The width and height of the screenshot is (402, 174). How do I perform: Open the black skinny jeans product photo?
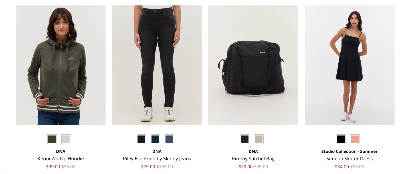coord(157,65)
